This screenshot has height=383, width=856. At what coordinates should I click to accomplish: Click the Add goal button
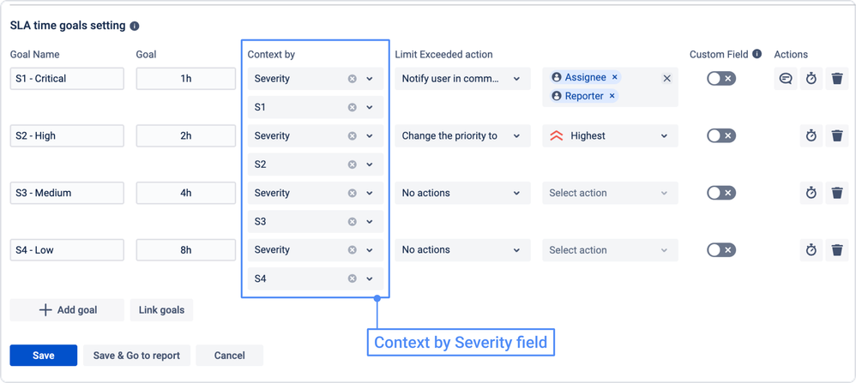pyautogui.click(x=67, y=310)
